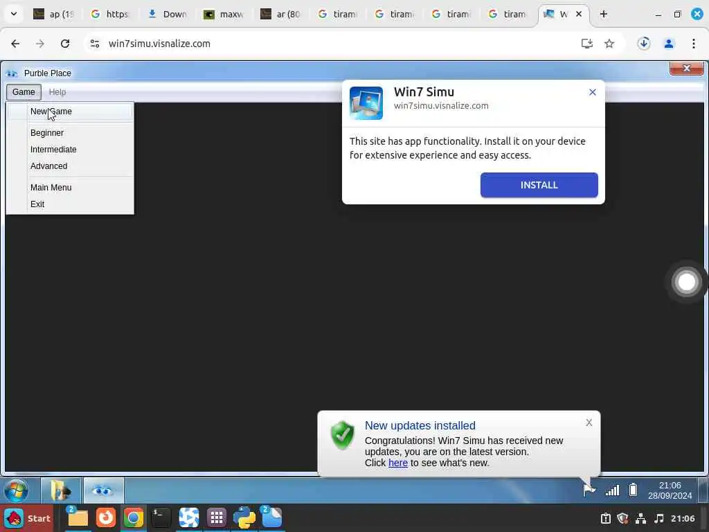Click the install app icon in address bar
The width and height of the screenshot is (709, 532).
[x=587, y=44]
